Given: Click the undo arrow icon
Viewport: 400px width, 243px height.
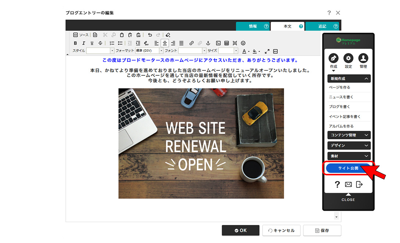Looking at the screenshot, I should 150,35.
